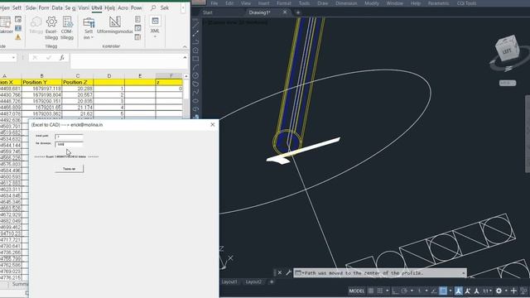Close the Drawing1 tab
The height and width of the screenshot is (298, 530).
[x=285, y=12]
